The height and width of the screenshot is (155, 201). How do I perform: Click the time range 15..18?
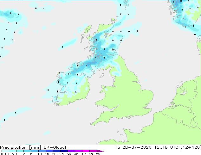click(x=161, y=147)
